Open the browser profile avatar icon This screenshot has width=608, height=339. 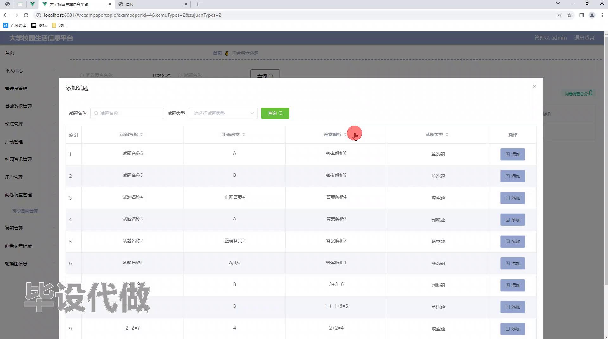(x=592, y=15)
